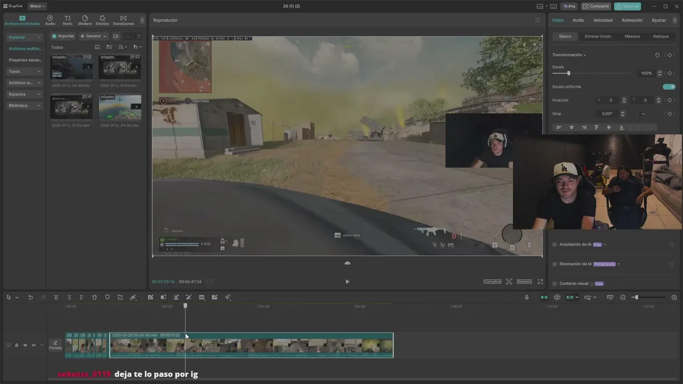Switch to the Audio media tab
This screenshot has height=384, width=683.
coord(50,20)
